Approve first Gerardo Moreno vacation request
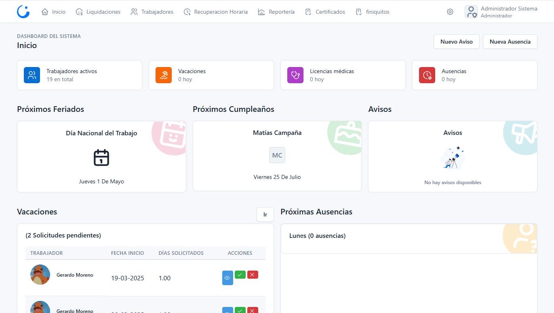The width and height of the screenshot is (554, 313). point(240,275)
